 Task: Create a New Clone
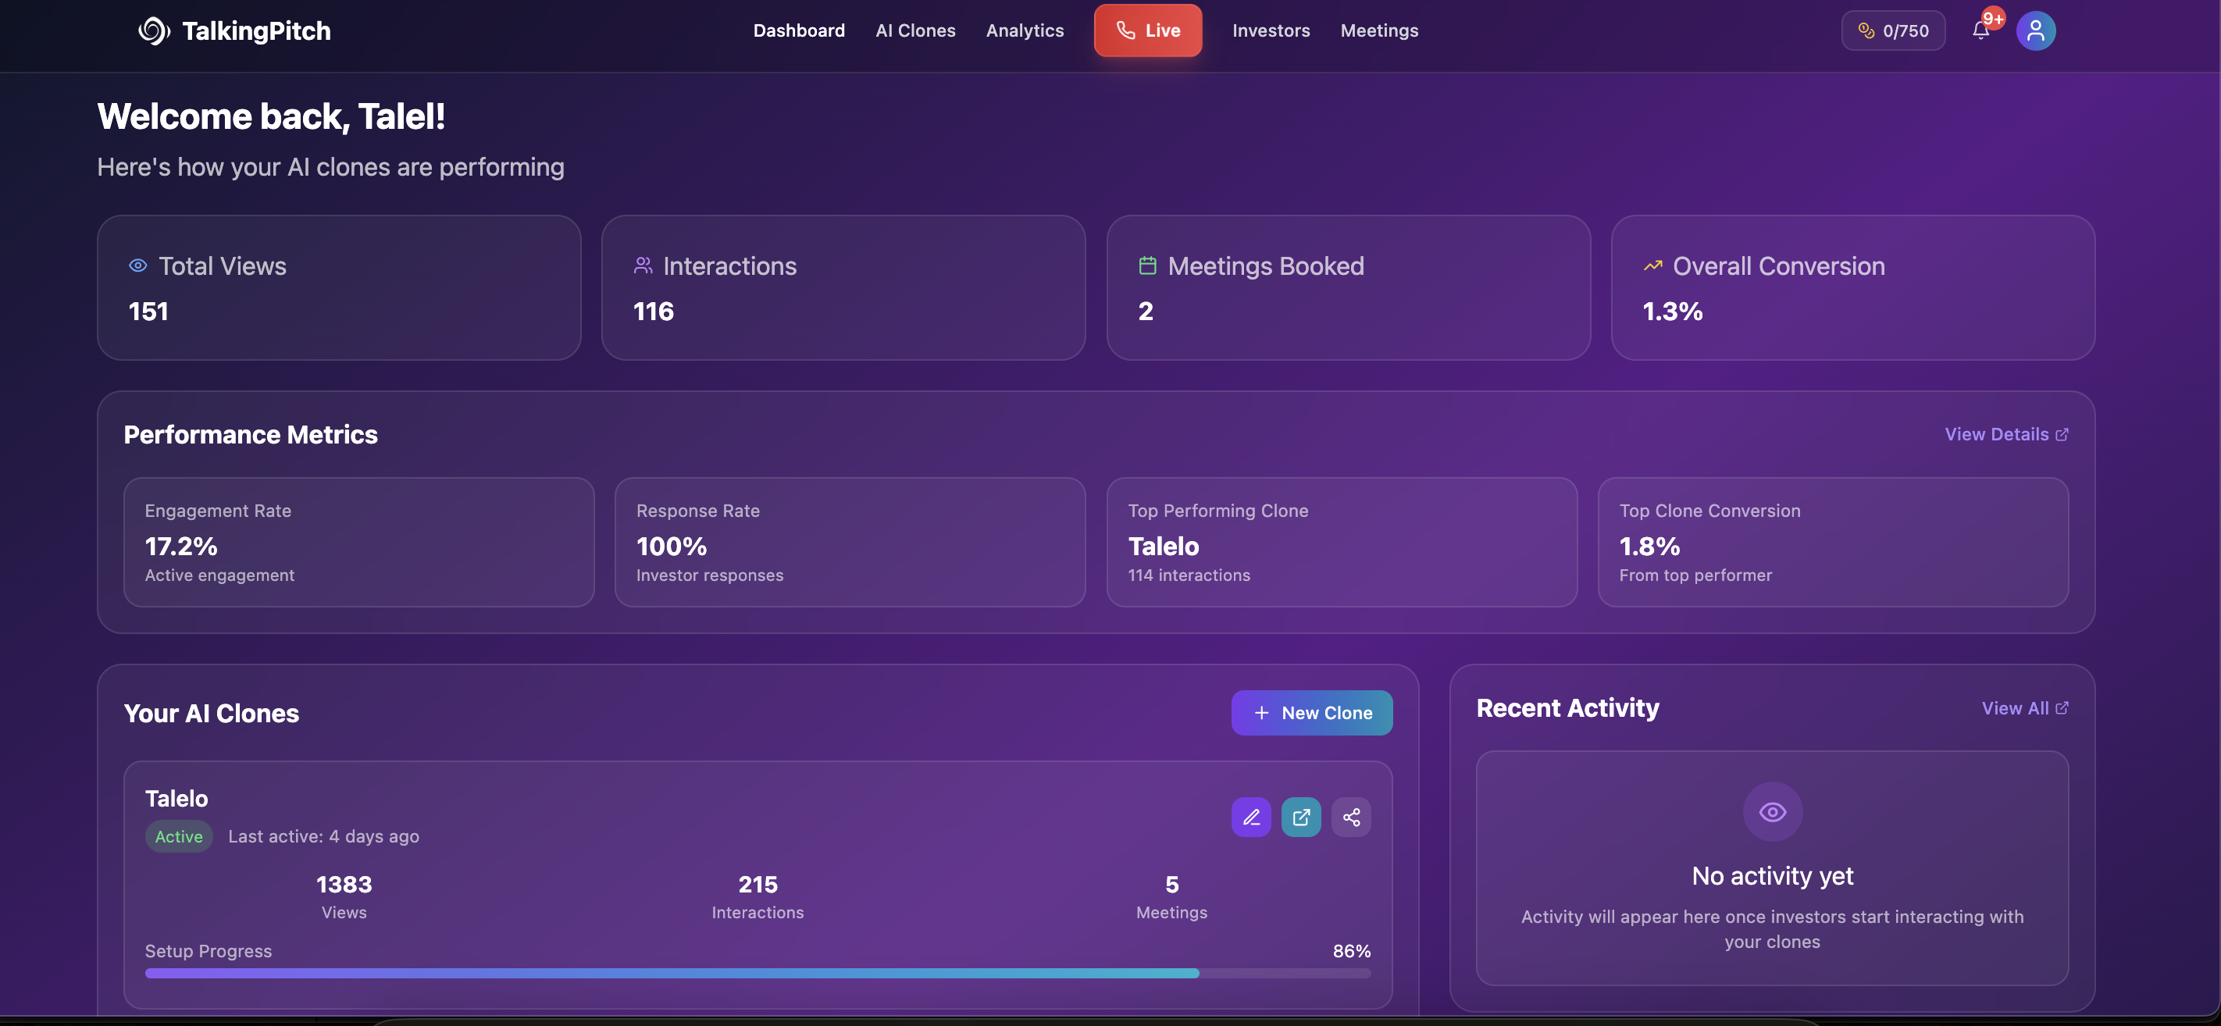(x=1311, y=713)
